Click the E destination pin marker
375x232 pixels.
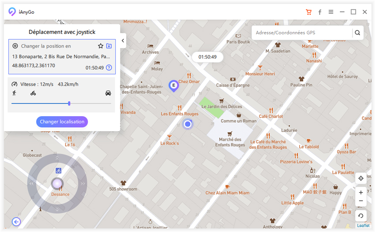174,86
